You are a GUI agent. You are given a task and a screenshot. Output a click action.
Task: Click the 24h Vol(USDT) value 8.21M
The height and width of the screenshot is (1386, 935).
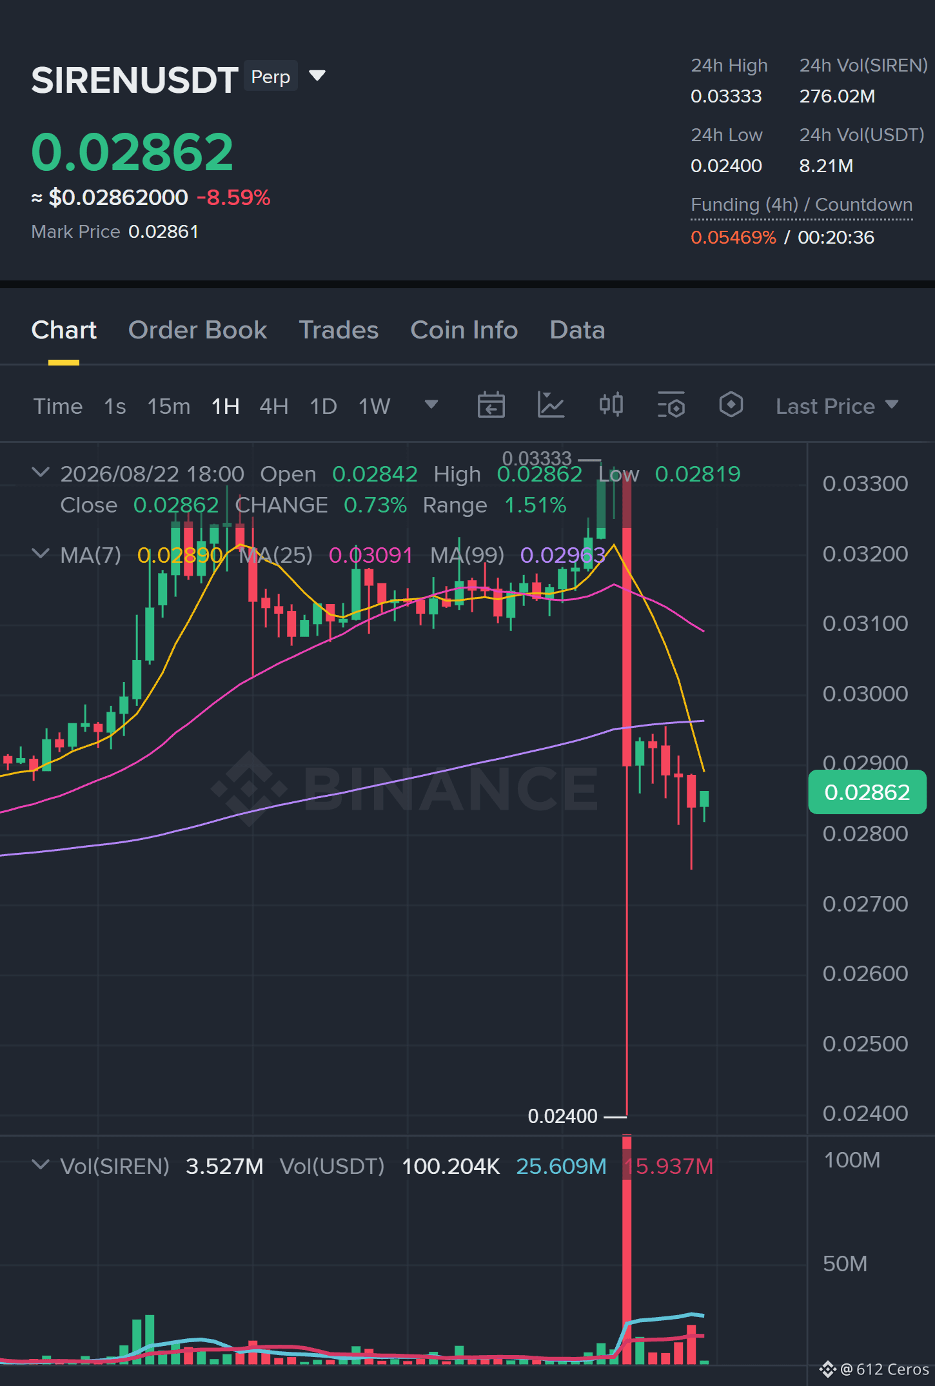[x=826, y=166]
